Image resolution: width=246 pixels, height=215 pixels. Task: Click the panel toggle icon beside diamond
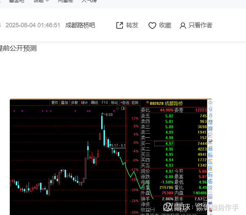(123, 108)
